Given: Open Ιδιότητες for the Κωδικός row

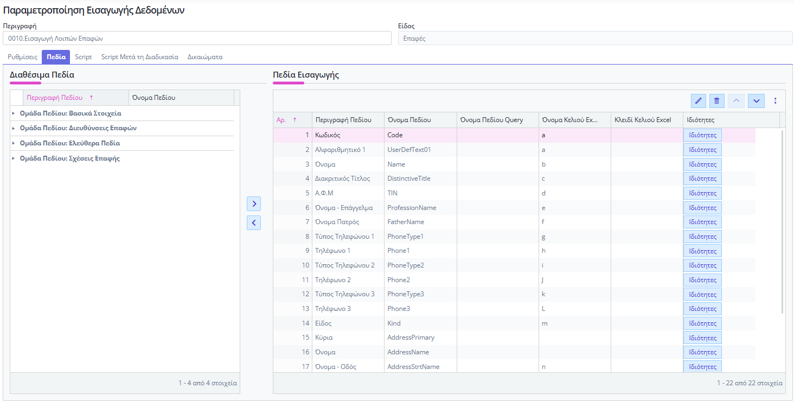Looking at the screenshot, I should click(702, 135).
